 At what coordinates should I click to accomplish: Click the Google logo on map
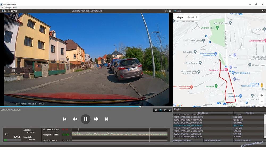coord(178,105)
